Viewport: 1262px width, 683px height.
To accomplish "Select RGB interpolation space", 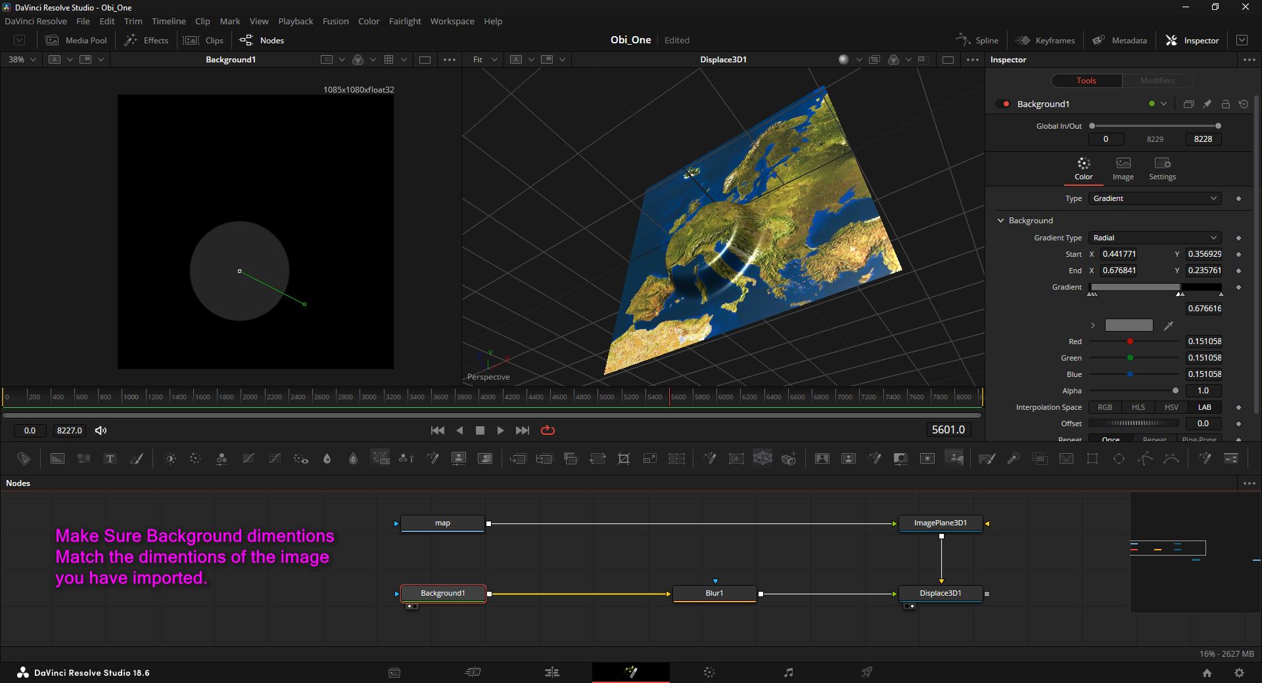I will click(x=1105, y=407).
